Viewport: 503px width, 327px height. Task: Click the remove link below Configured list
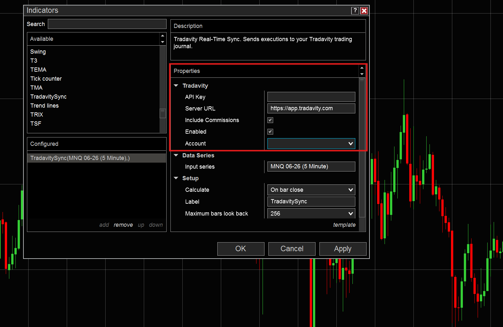pyautogui.click(x=123, y=225)
